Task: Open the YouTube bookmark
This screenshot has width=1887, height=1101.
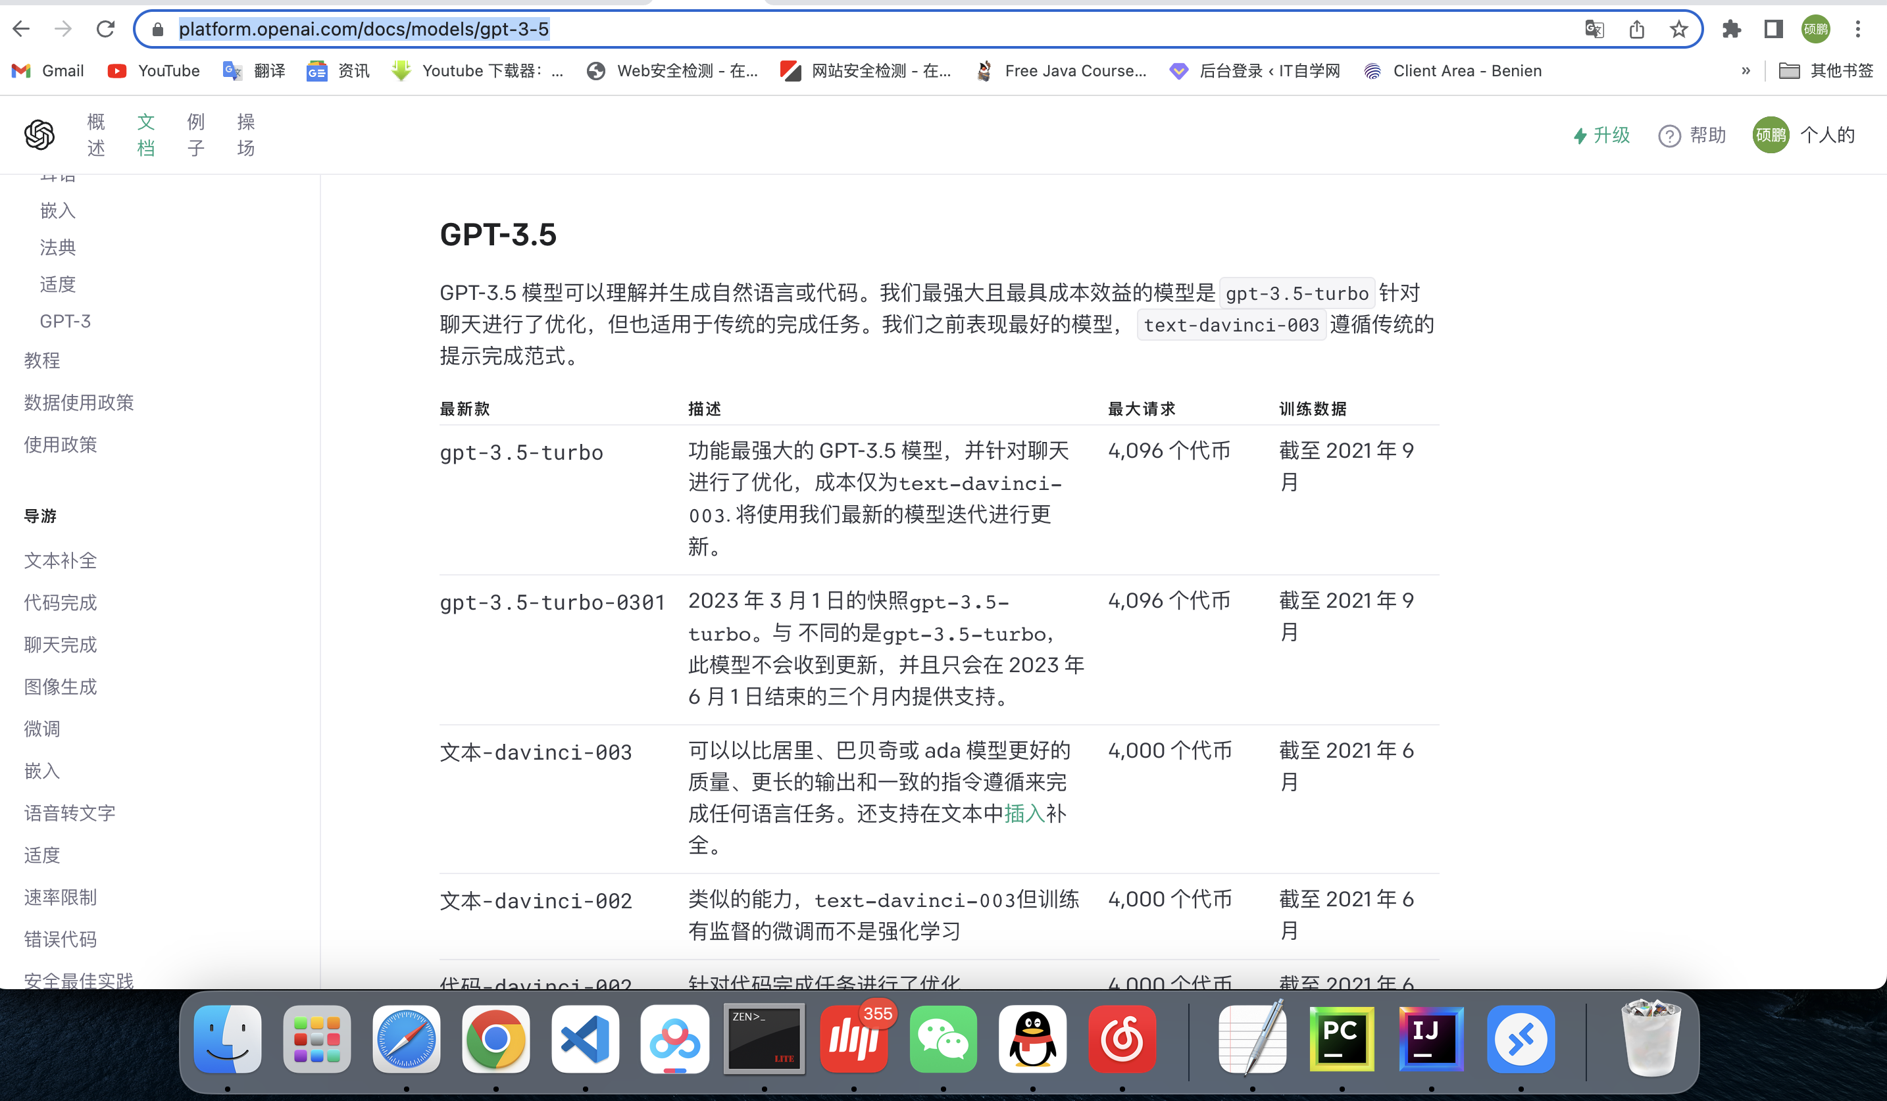Action: [154, 71]
